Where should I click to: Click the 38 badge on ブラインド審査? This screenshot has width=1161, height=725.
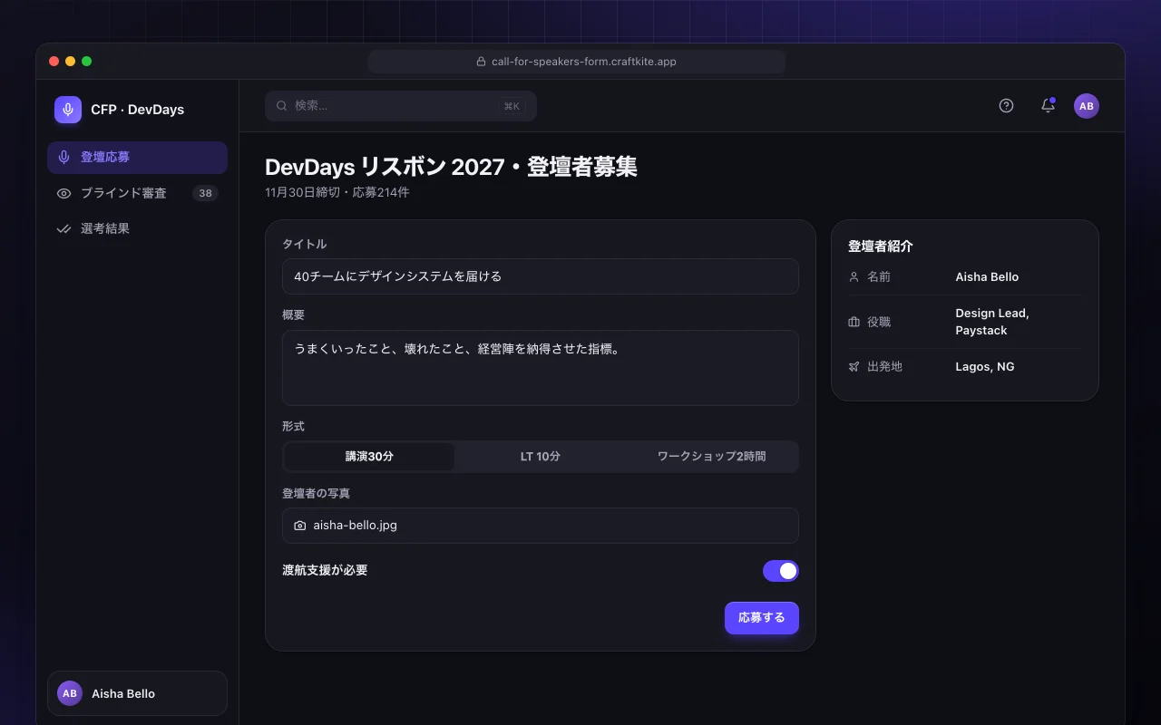click(x=205, y=193)
